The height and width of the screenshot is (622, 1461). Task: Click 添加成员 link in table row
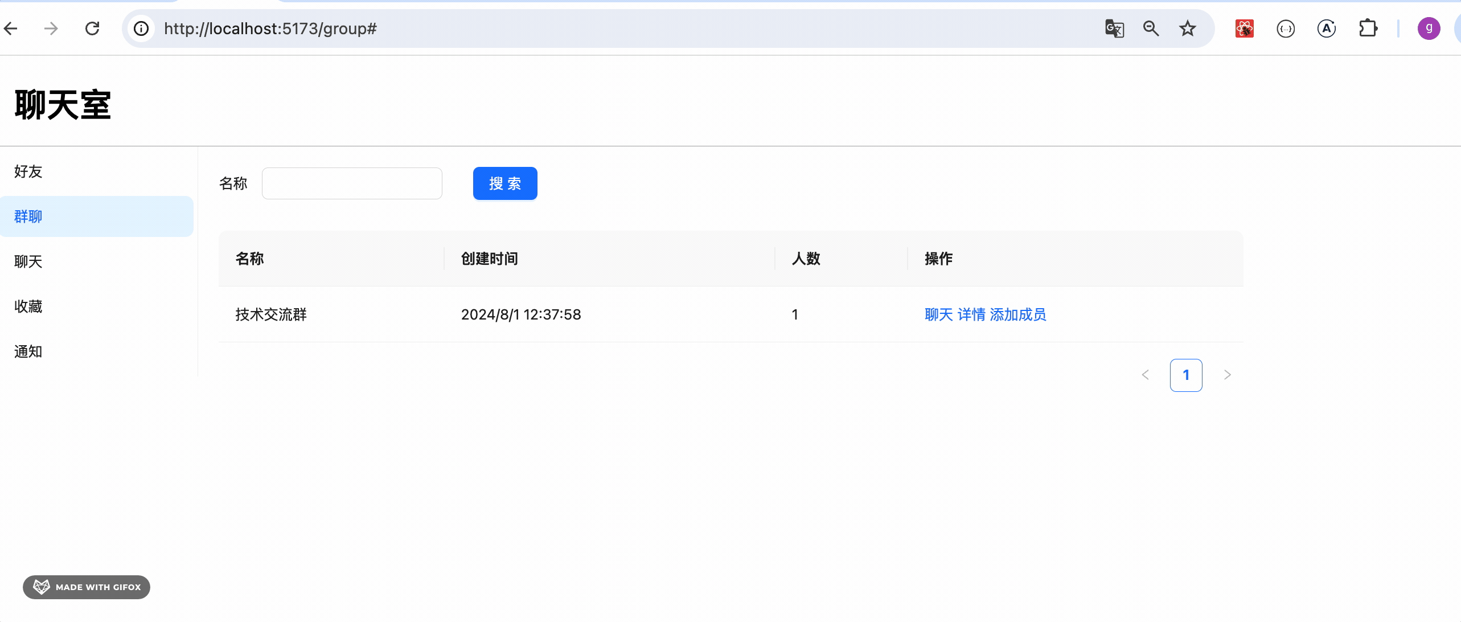pos(1018,314)
